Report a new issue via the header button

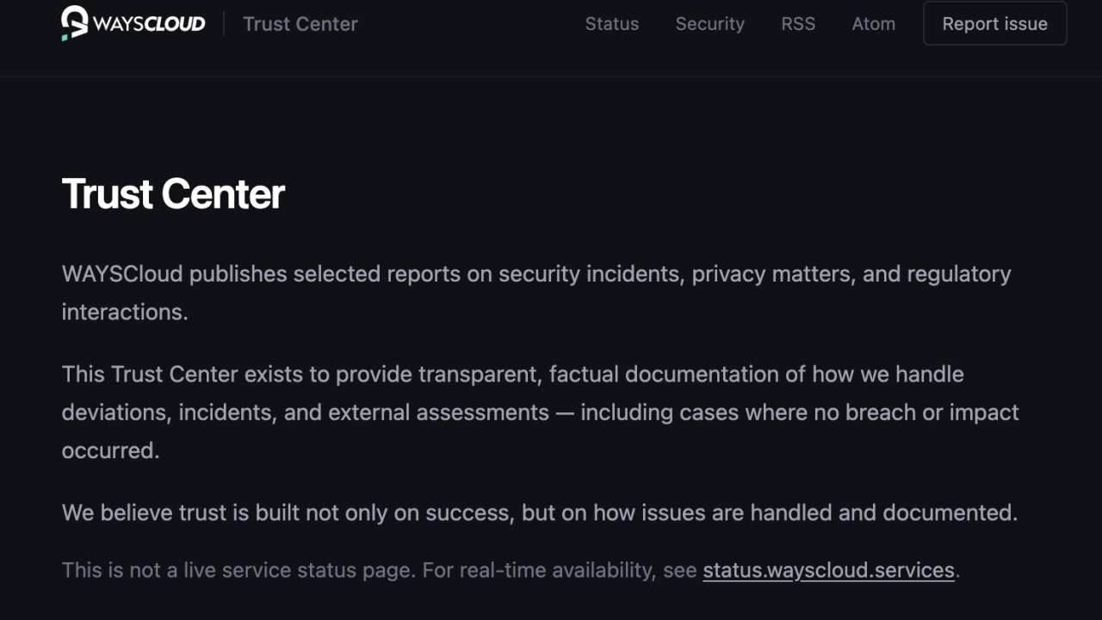pos(994,23)
